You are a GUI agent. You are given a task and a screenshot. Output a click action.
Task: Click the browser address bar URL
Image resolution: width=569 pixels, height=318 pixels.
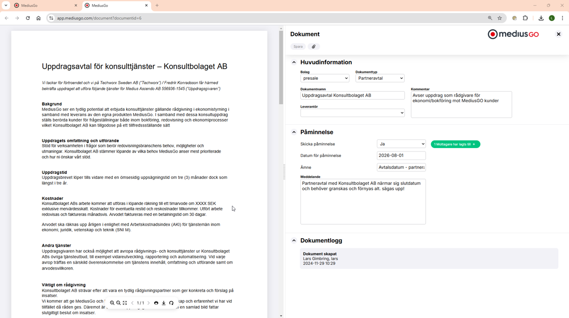pyautogui.click(x=99, y=18)
